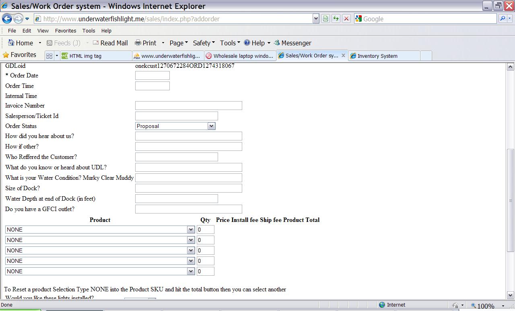515x311 pixels.
Task: Open the Safety command bar menu
Action: [x=204, y=43]
